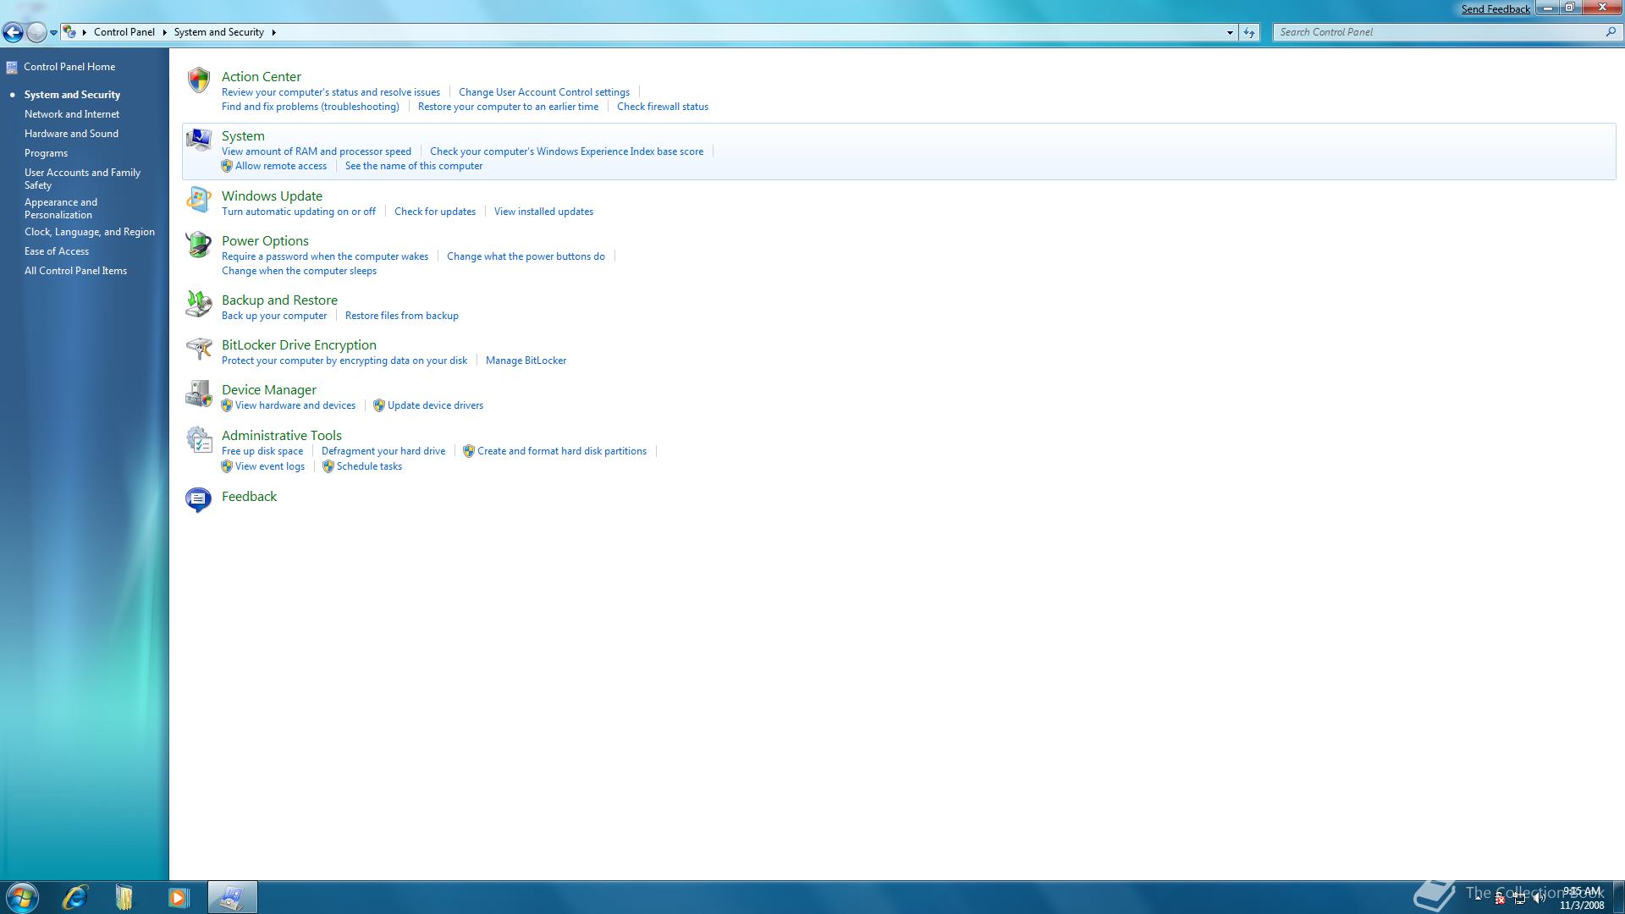Open Windows Explorer from the taskbar
Image resolution: width=1625 pixels, height=914 pixels.
(x=124, y=897)
